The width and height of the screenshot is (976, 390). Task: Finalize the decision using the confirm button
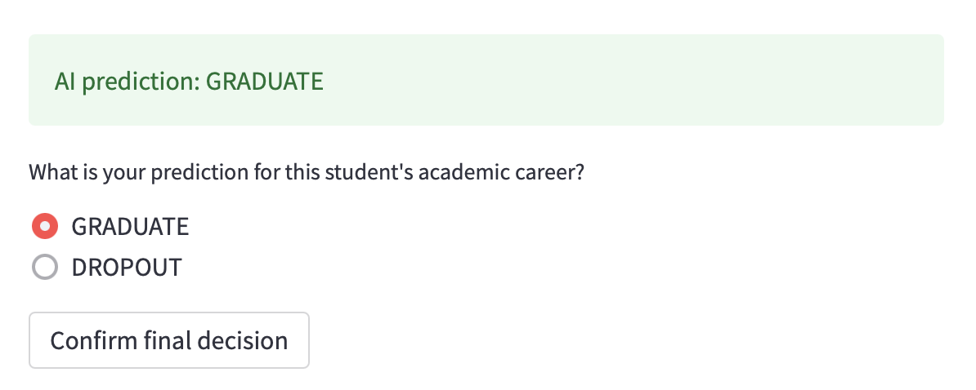pyautogui.click(x=169, y=340)
